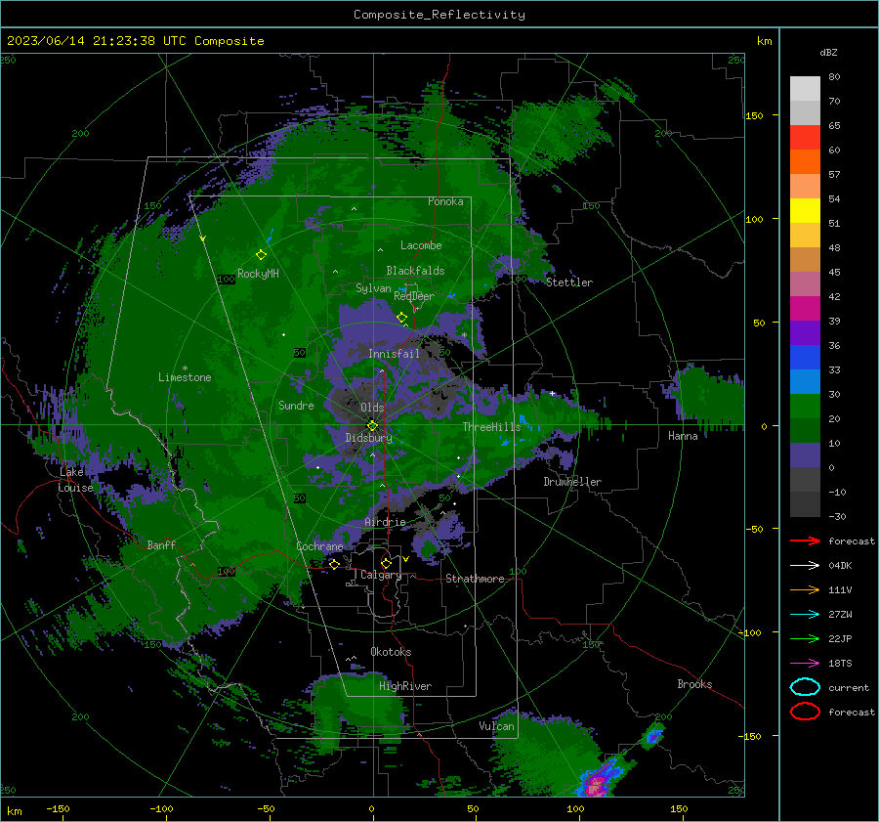Click the yellow diamond marker near RockyMH

261,255
